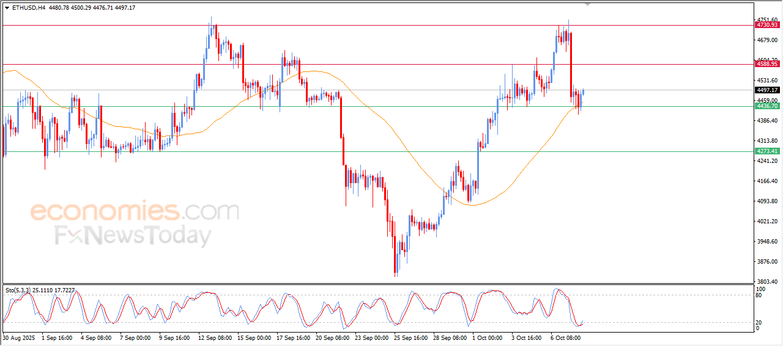Click the 17 Sep 16:00 time label

pyautogui.click(x=294, y=337)
